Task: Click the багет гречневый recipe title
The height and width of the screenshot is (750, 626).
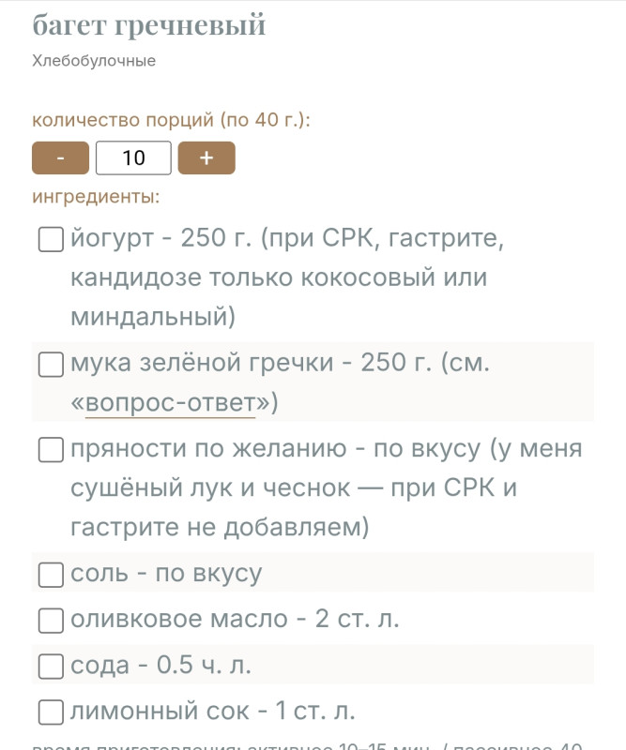Action: point(149,25)
